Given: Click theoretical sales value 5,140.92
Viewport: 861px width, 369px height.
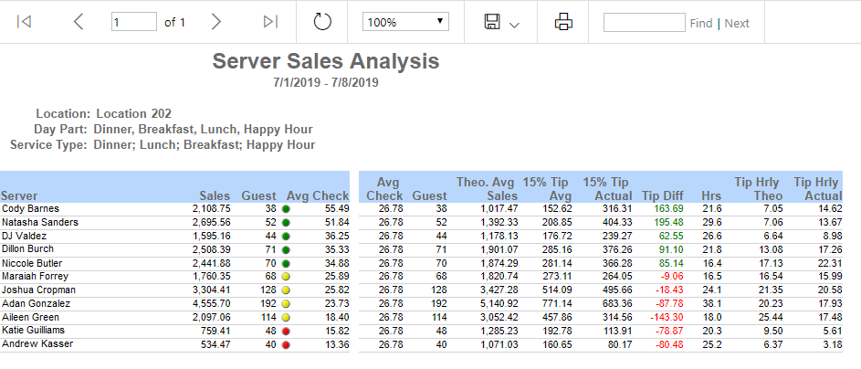Looking at the screenshot, I should coord(499,303).
